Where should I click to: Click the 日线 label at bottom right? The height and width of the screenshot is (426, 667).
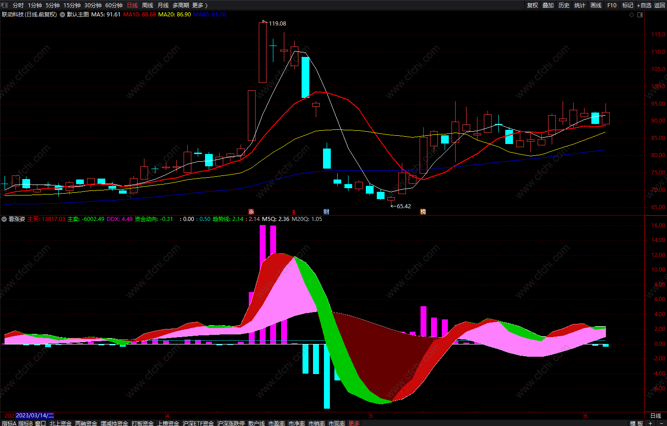(656, 416)
